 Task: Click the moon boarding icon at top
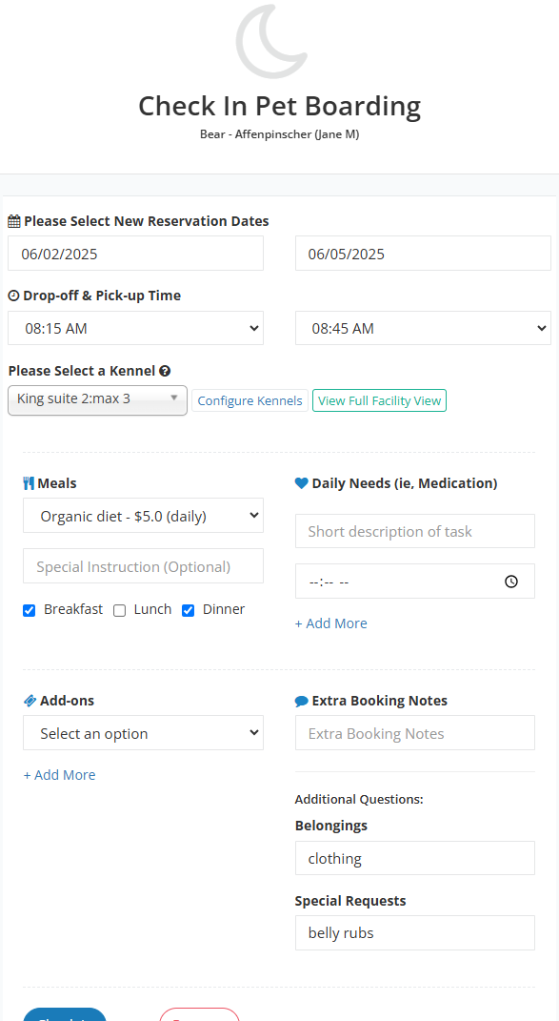pos(271,42)
